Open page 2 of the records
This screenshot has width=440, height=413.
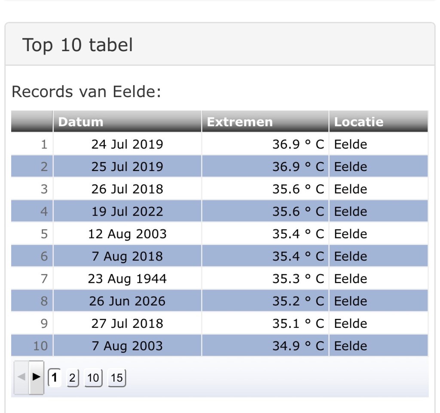(x=72, y=378)
